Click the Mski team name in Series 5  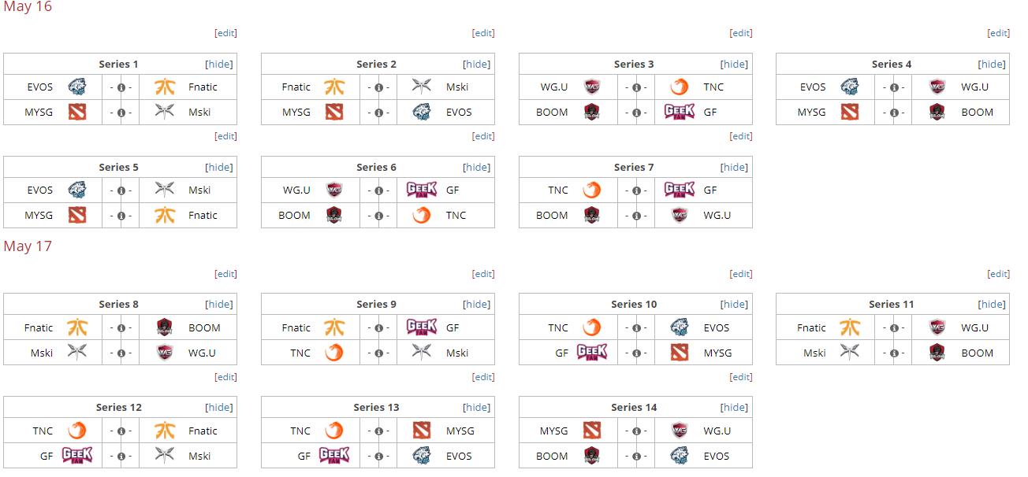click(x=199, y=190)
